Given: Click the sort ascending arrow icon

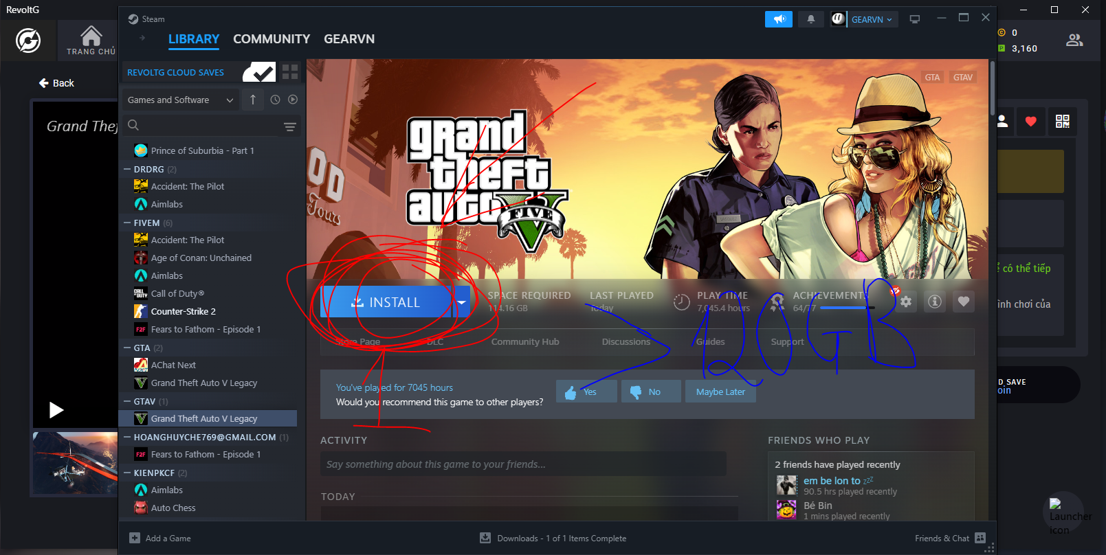Looking at the screenshot, I should click(253, 100).
